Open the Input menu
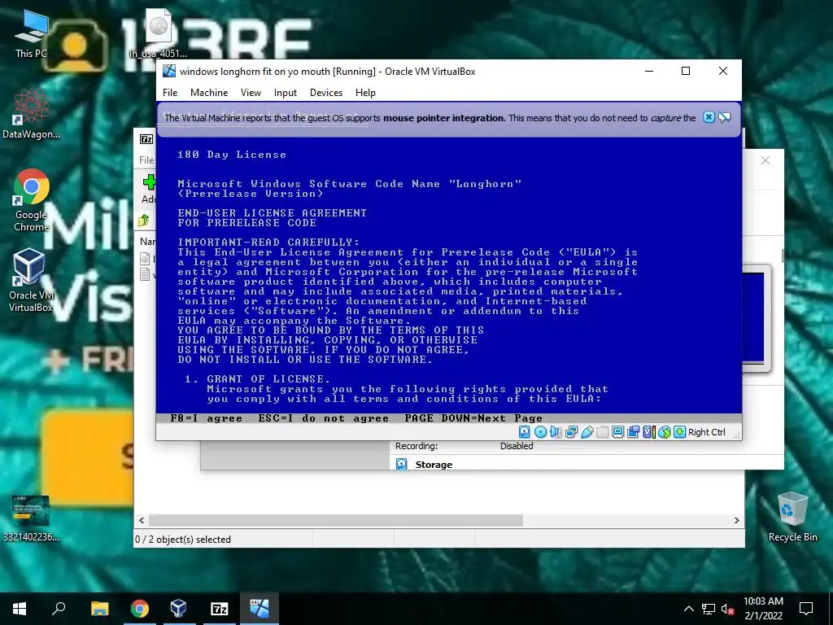This screenshot has width=833, height=625. pos(286,93)
